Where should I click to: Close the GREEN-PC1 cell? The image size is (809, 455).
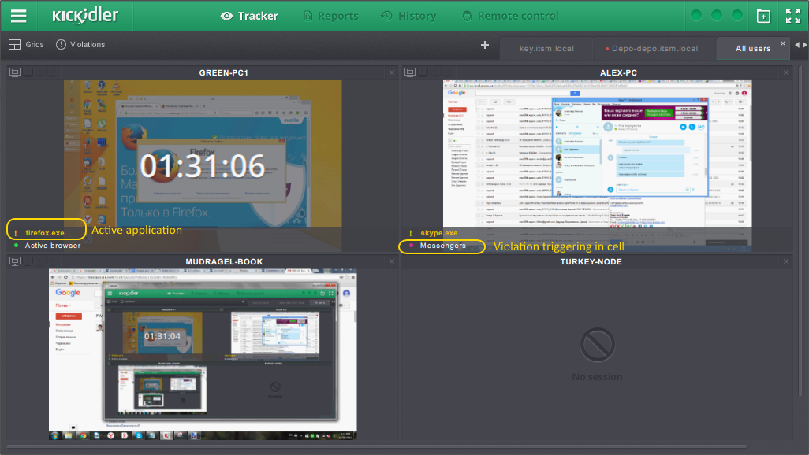point(392,72)
